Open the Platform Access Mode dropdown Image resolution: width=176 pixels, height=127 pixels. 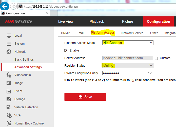[x=128, y=43]
